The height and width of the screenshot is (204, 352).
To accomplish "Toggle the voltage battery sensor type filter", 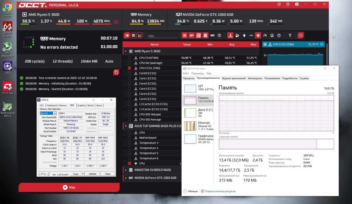I will (237, 36).
